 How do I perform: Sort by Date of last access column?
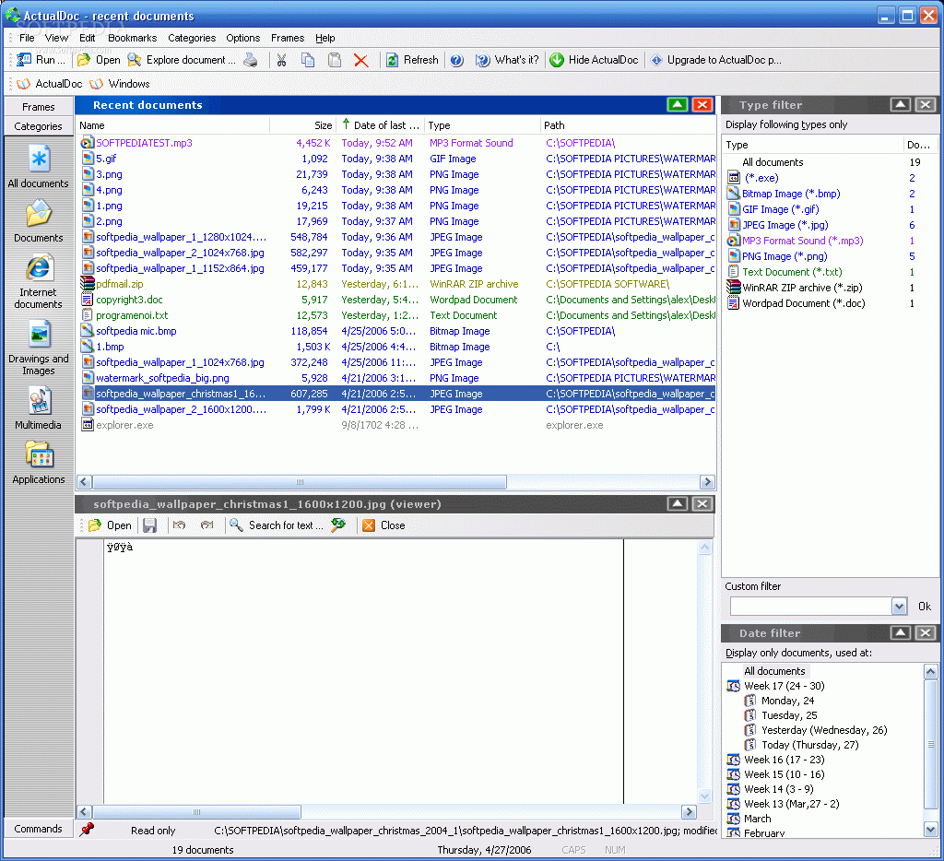[381, 125]
